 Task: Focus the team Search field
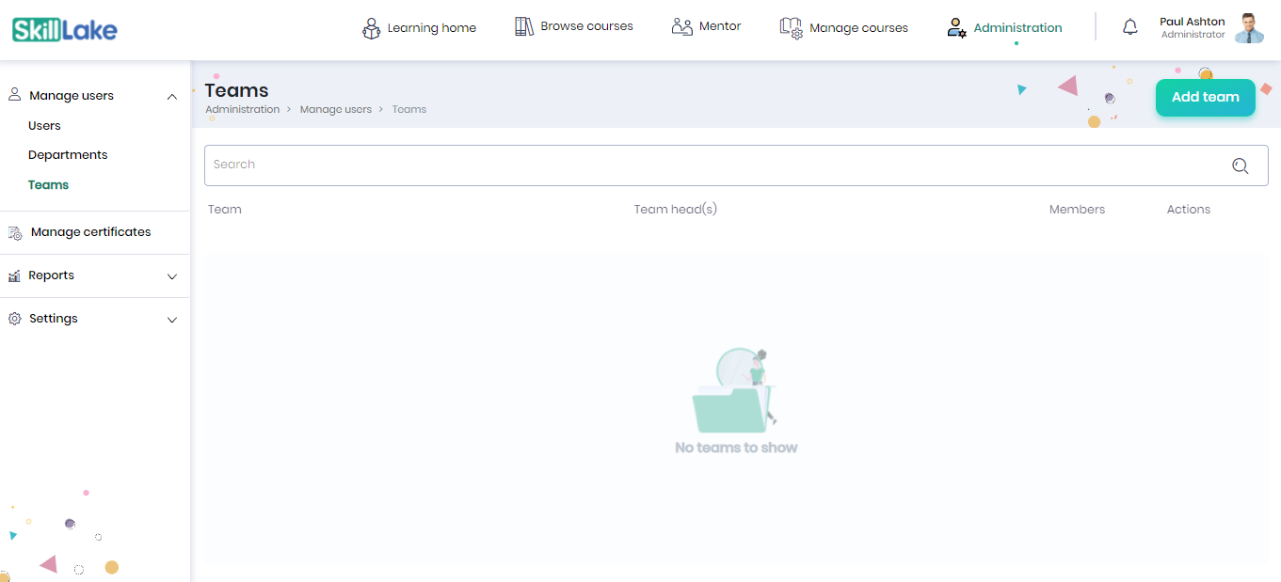[x=736, y=165]
